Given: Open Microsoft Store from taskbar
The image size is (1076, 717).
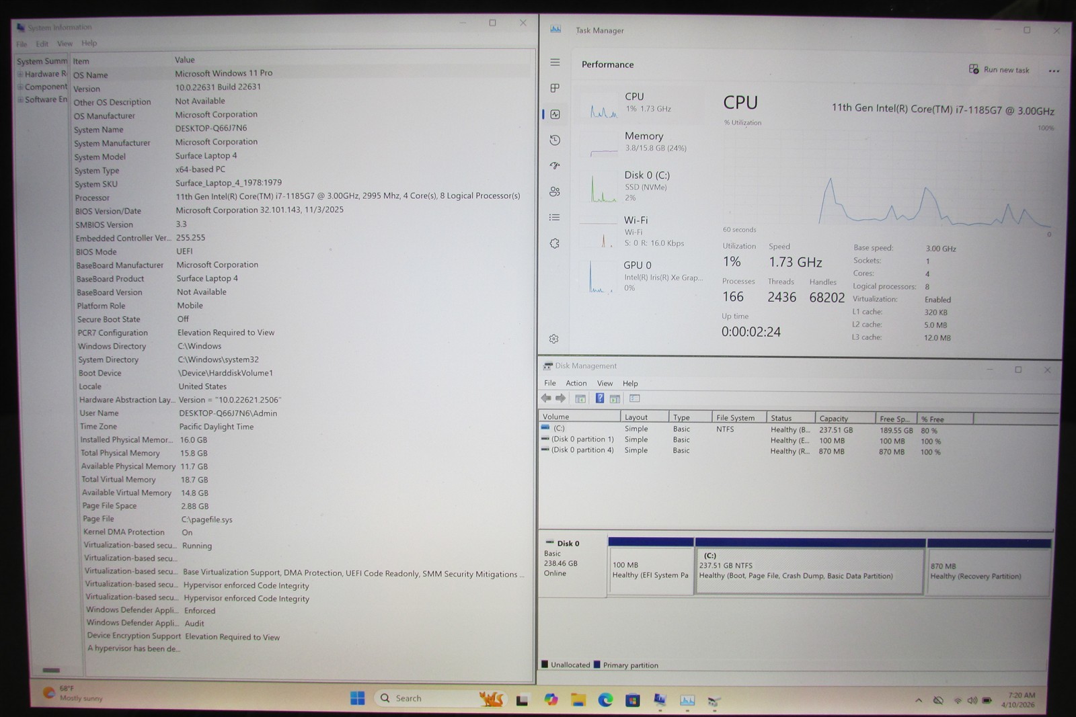Looking at the screenshot, I should click(x=632, y=700).
